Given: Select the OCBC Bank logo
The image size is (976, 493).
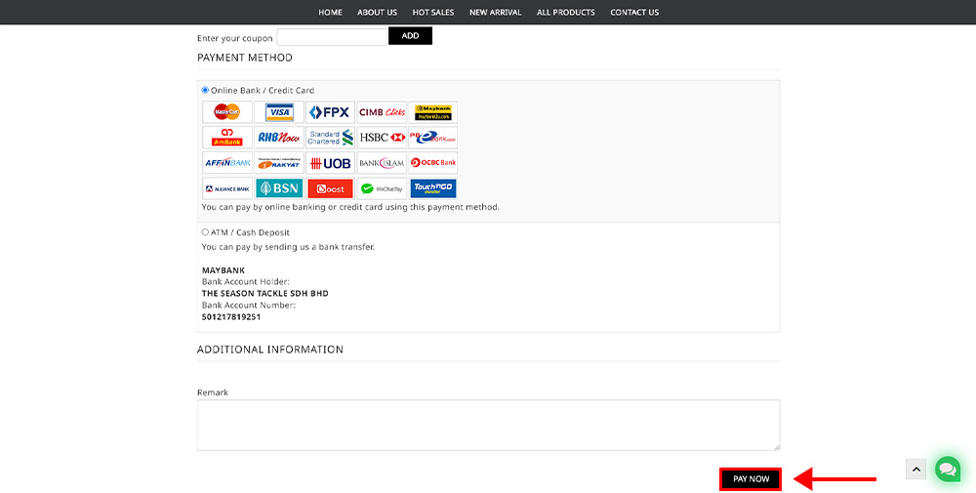Looking at the screenshot, I should pos(433,162).
